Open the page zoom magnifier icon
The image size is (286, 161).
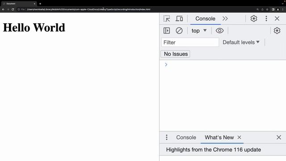coord(257,9)
